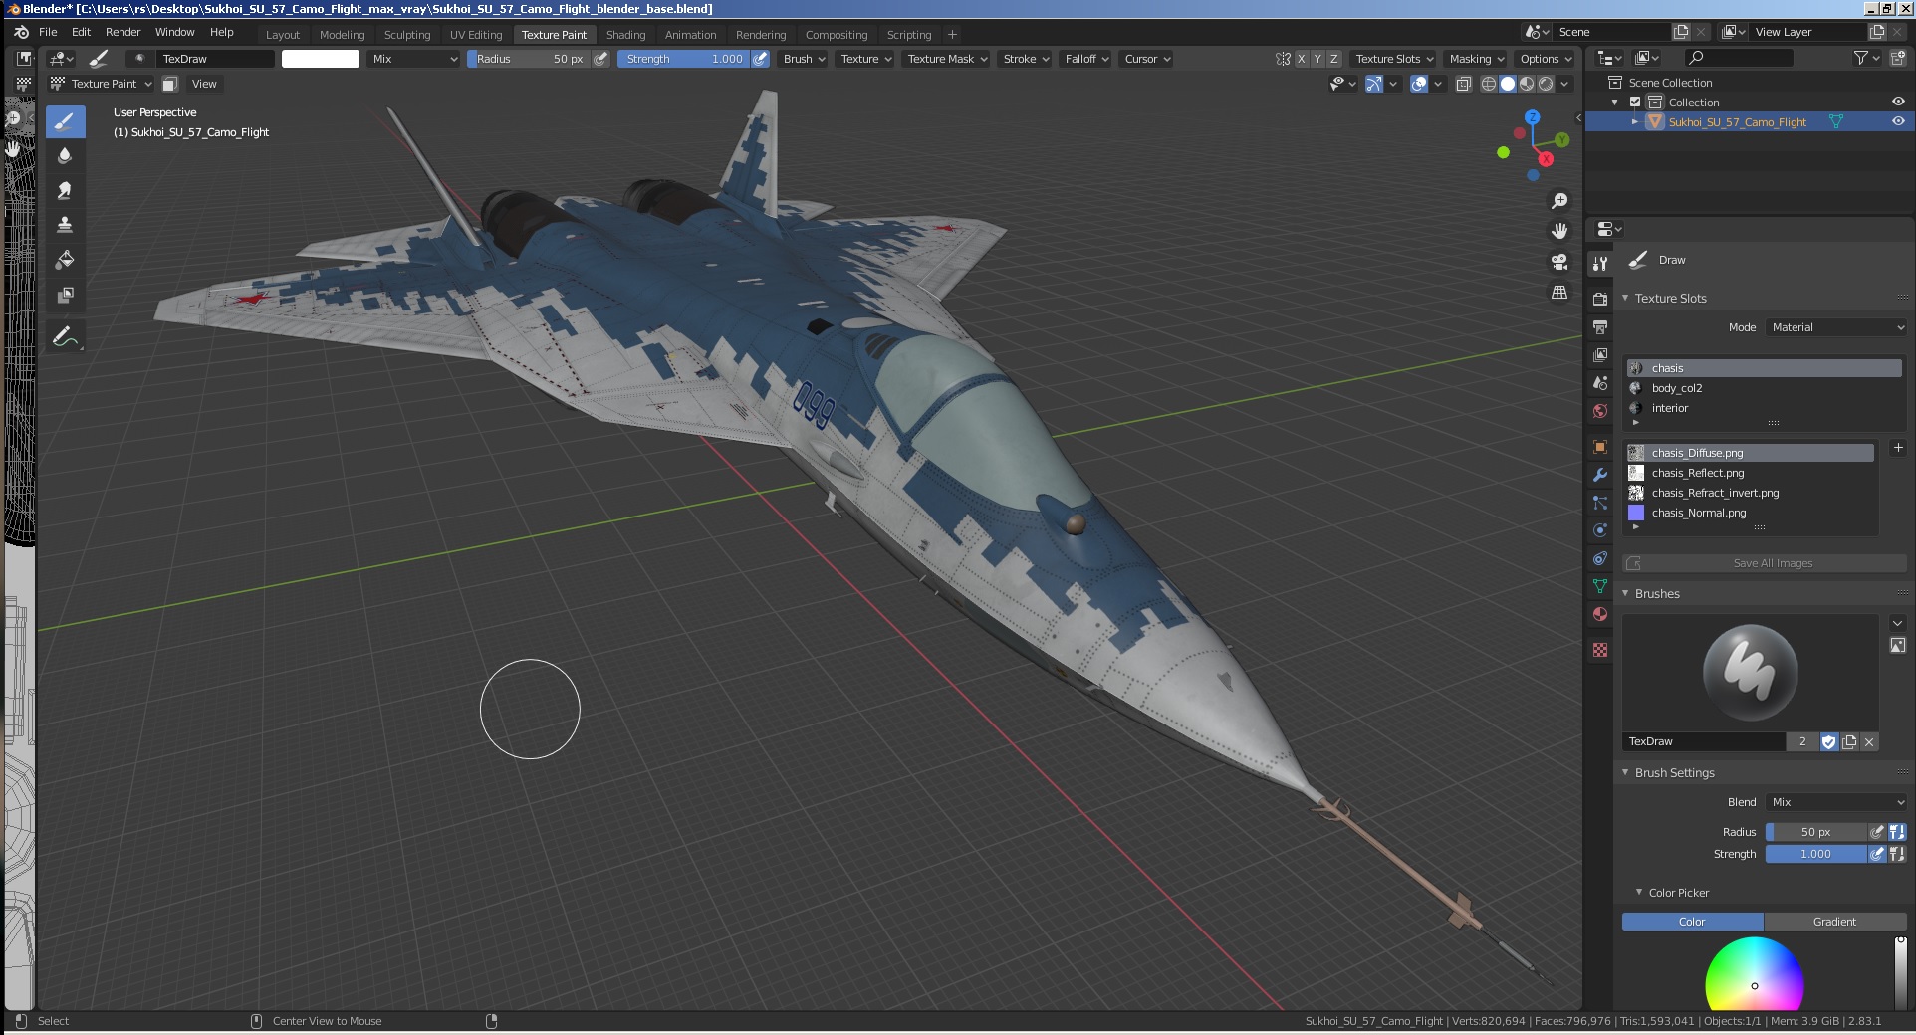Image resolution: width=1916 pixels, height=1035 pixels.
Task: Hide Sukhoi_SU_57_Camo_Flight using eye icon
Action: pyautogui.click(x=1898, y=121)
